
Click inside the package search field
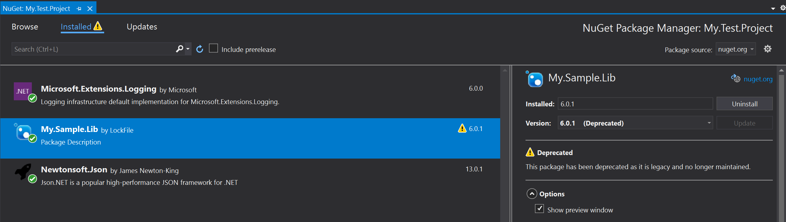coord(90,49)
